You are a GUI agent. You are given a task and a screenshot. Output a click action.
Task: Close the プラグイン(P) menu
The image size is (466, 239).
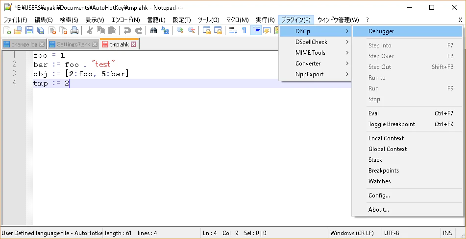click(296, 20)
